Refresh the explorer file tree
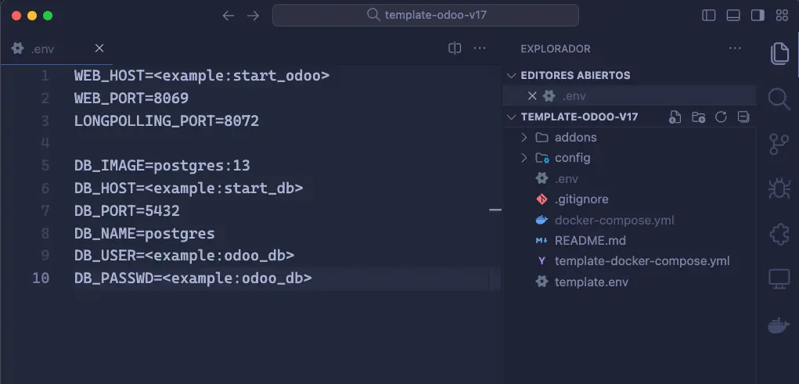799x384 pixels. pyautogui.click(x=721, y=117)
